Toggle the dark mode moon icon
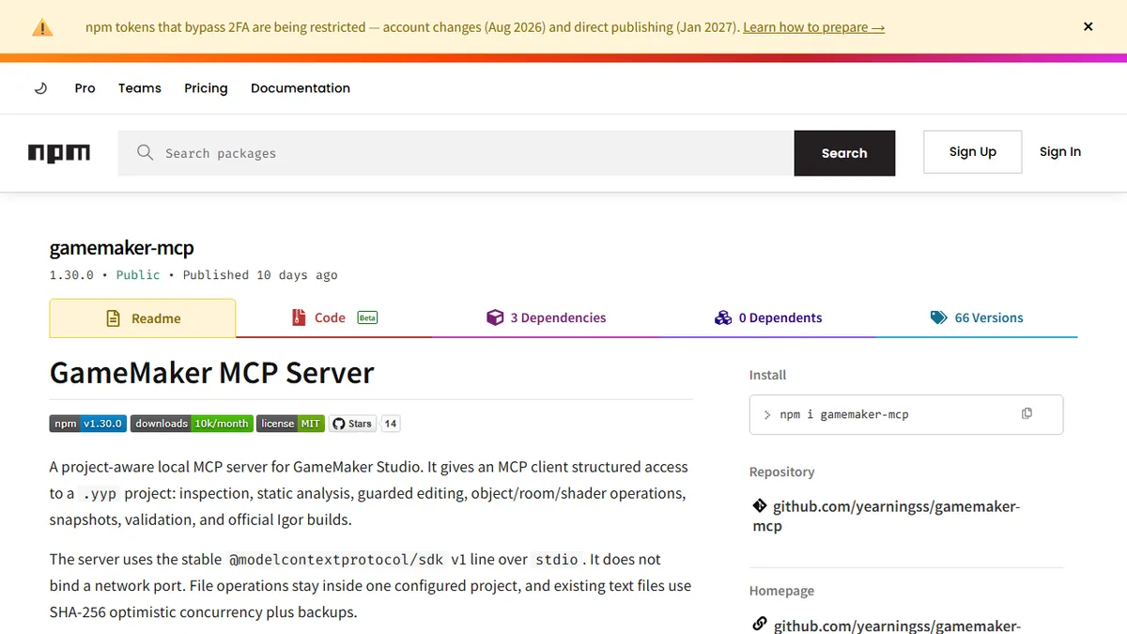 tap(40, 88)
